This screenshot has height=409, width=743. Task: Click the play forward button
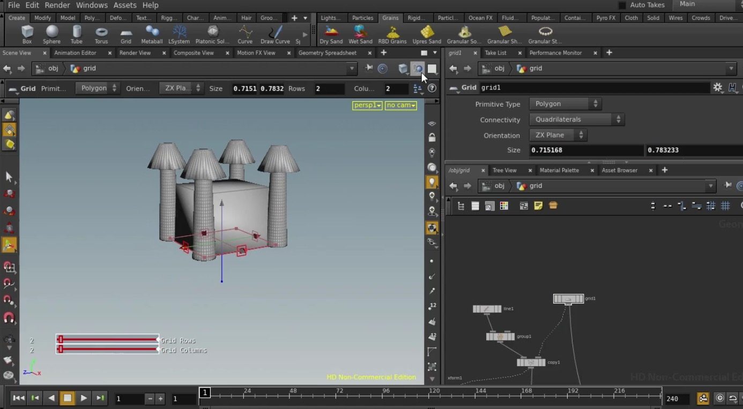click(x=84, y=398)
